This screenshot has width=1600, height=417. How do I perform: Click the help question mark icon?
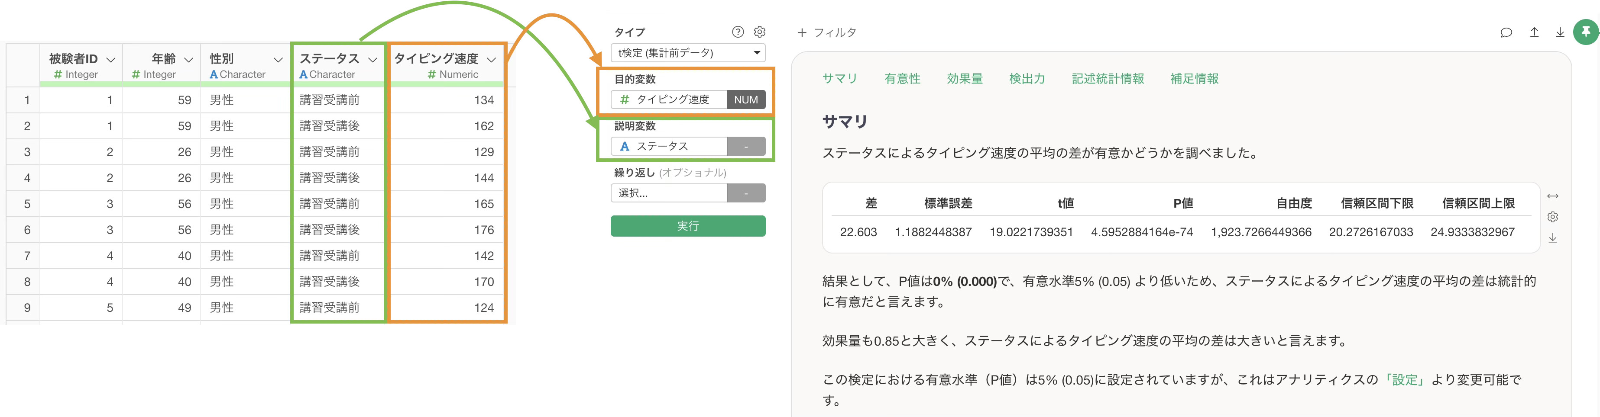[x=737, y=32]
